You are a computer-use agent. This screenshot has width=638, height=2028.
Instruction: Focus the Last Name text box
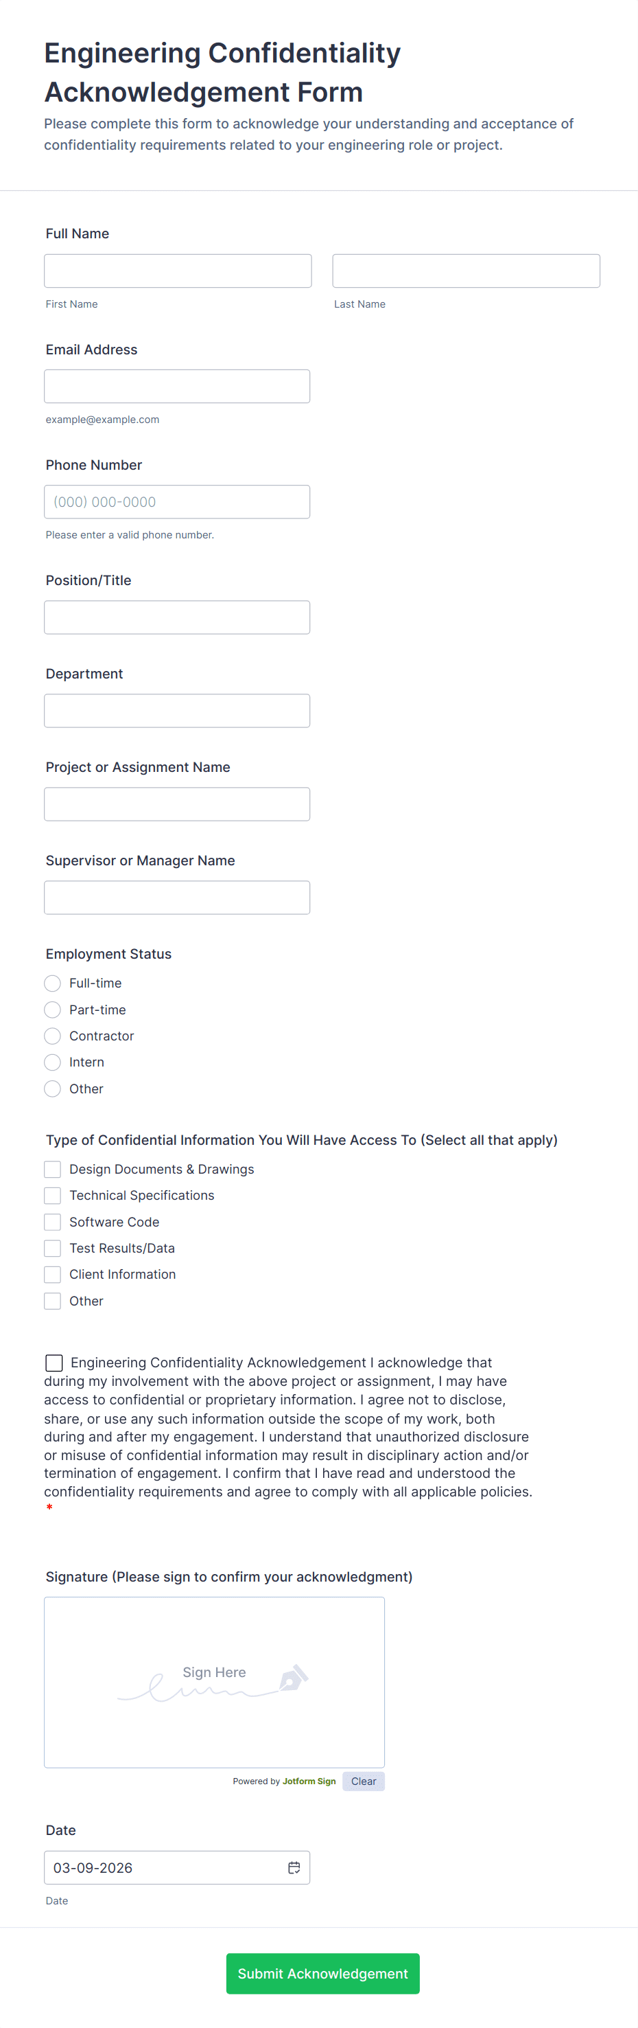pyautogui.click(x=466, y=271)
